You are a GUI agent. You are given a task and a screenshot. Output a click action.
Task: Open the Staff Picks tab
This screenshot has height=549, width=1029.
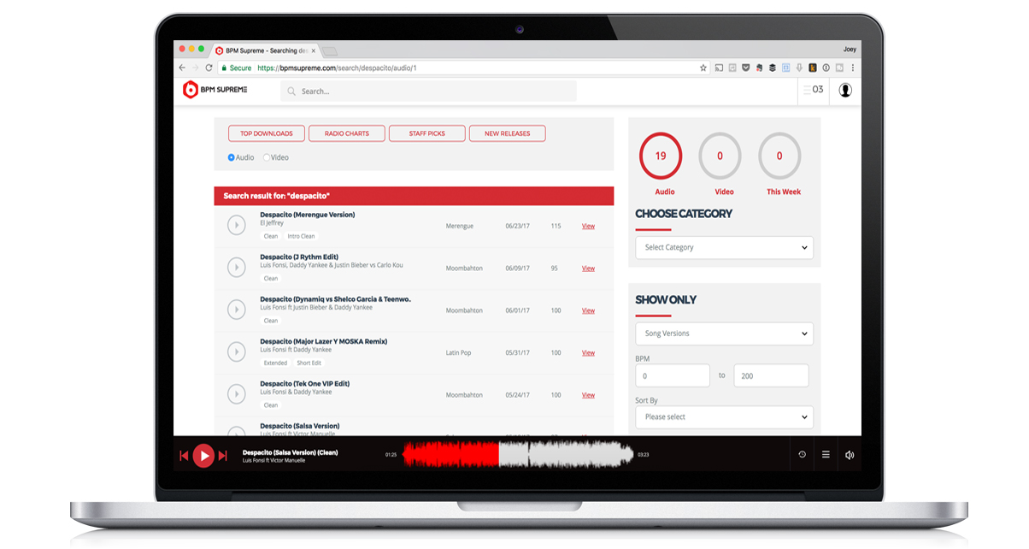pos(426,133)
